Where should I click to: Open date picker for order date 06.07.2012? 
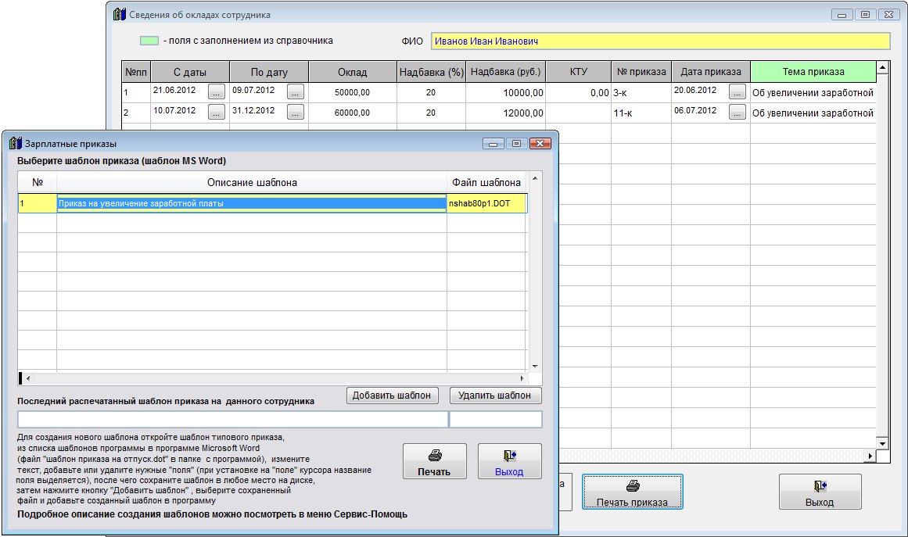(737, 113)
